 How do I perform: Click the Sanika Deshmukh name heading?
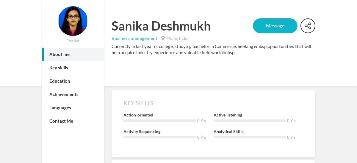(x=161, y=26)
